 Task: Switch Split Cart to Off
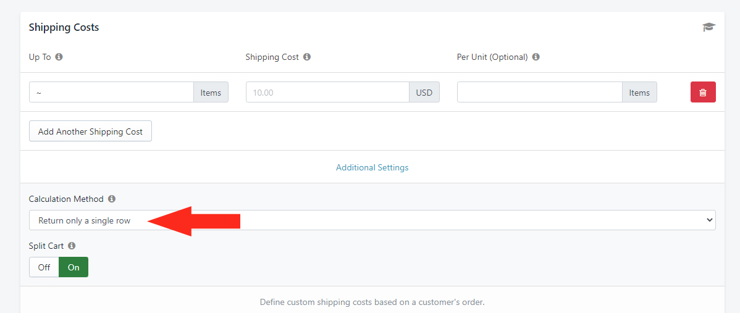tap(44, 267)
